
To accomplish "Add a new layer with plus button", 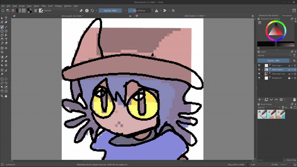I will pyautogui.click(x=259, y=100).
